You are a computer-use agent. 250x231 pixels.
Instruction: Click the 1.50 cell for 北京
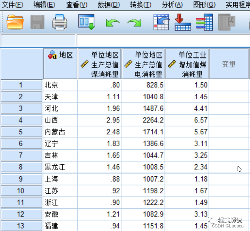pyautogui.click(x=187, y=85)
